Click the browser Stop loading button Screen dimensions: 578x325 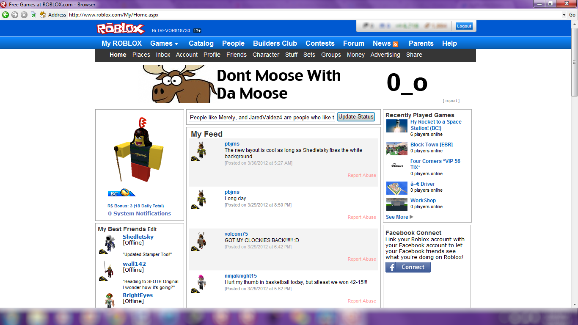click(24, 14)
